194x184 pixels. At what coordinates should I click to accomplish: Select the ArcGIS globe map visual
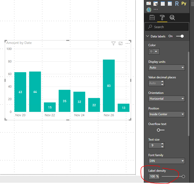point(149,10)
